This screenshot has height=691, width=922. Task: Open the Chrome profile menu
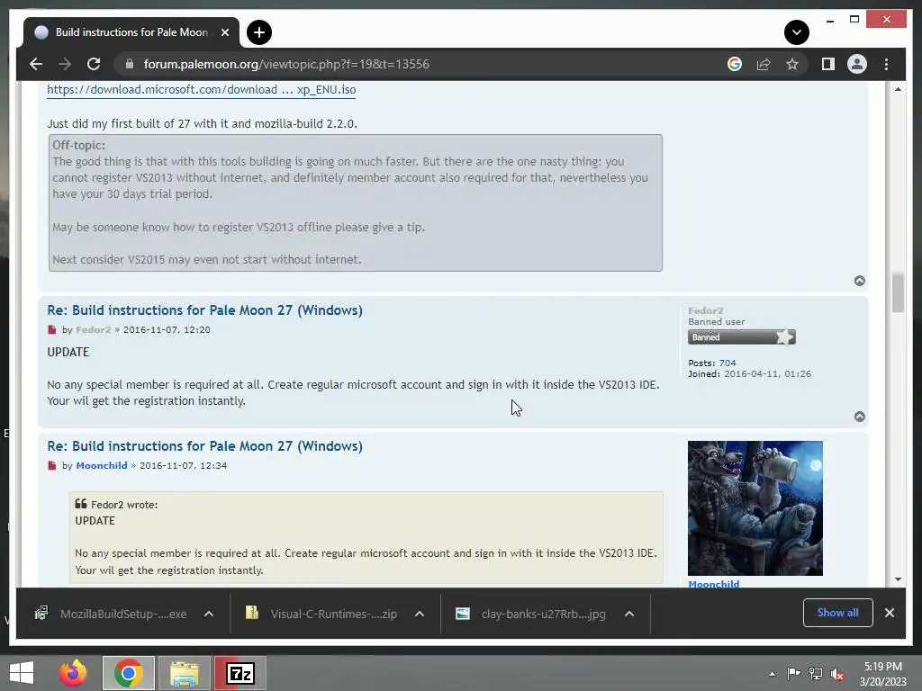(857, 64)
